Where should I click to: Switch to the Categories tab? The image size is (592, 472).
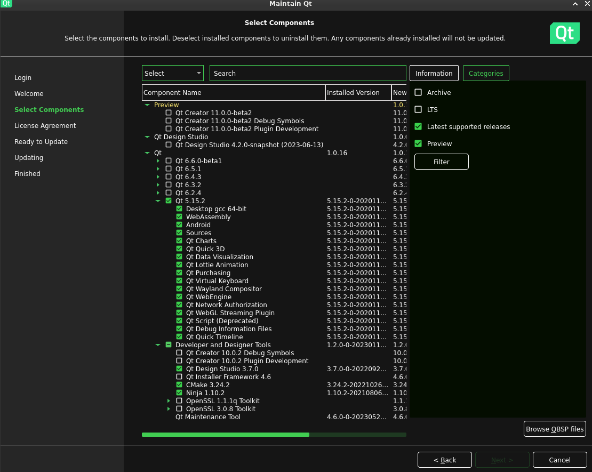(486, 73)
